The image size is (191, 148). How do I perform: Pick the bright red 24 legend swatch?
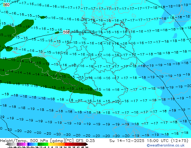[66, 144]
